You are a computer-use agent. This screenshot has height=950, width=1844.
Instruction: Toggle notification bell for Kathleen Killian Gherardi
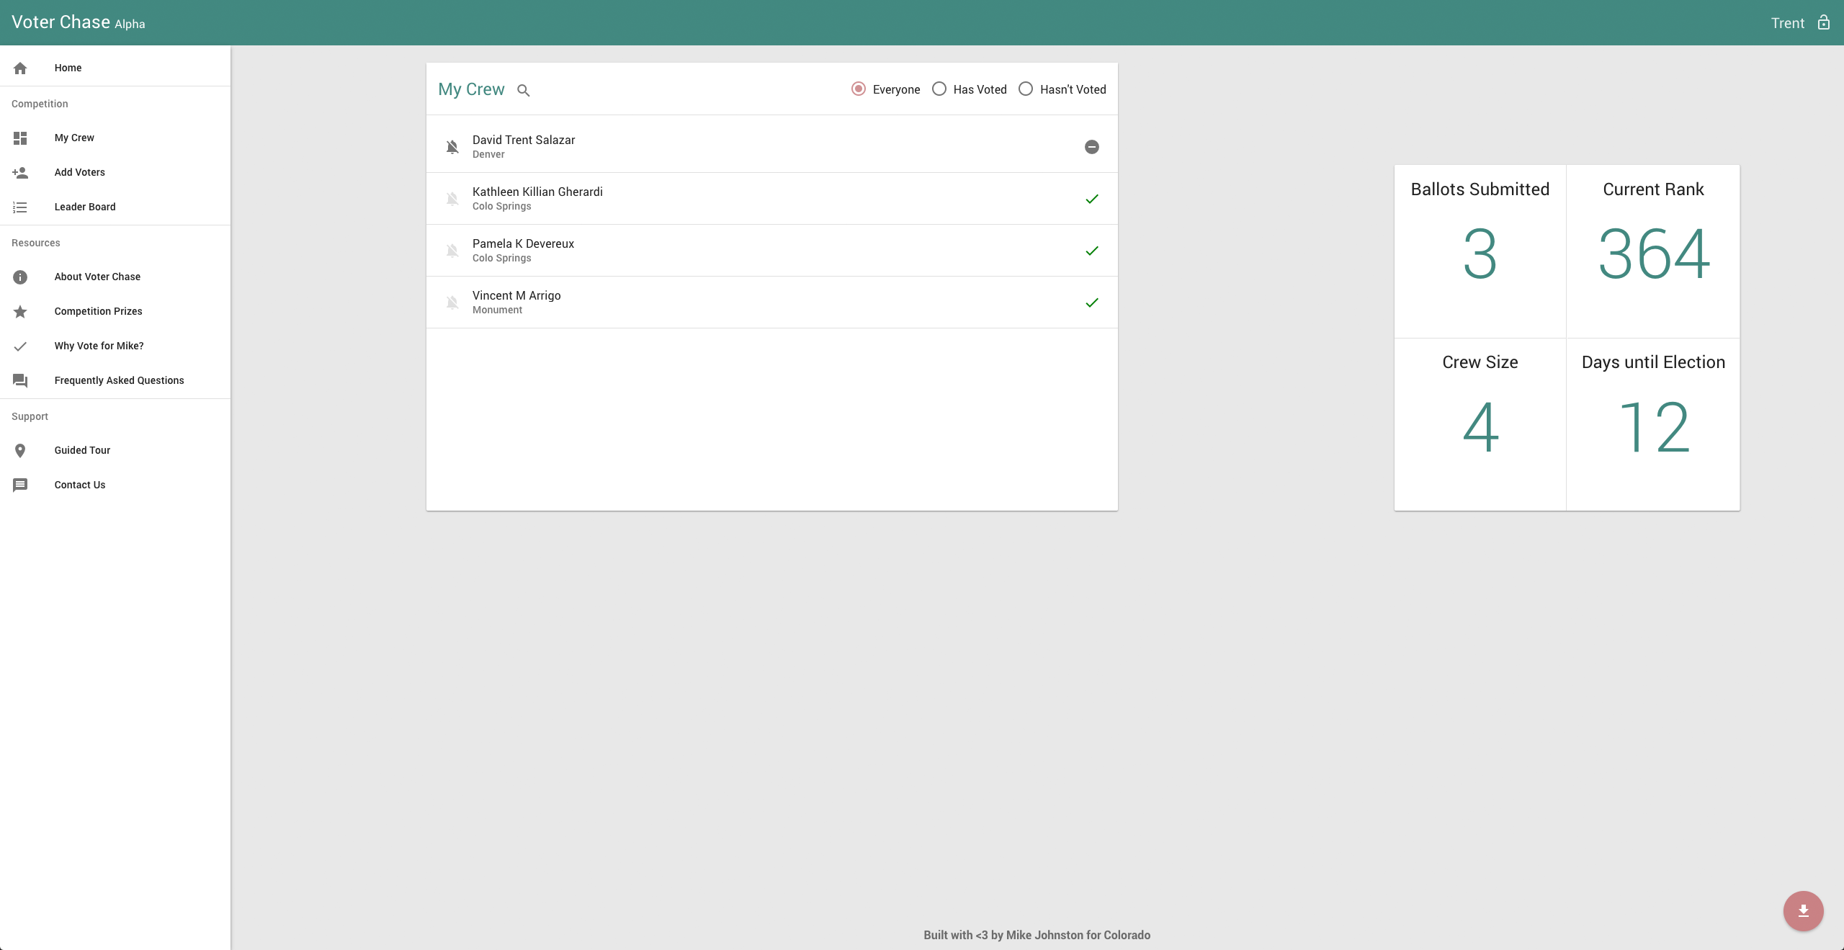[x=452, y=199]
